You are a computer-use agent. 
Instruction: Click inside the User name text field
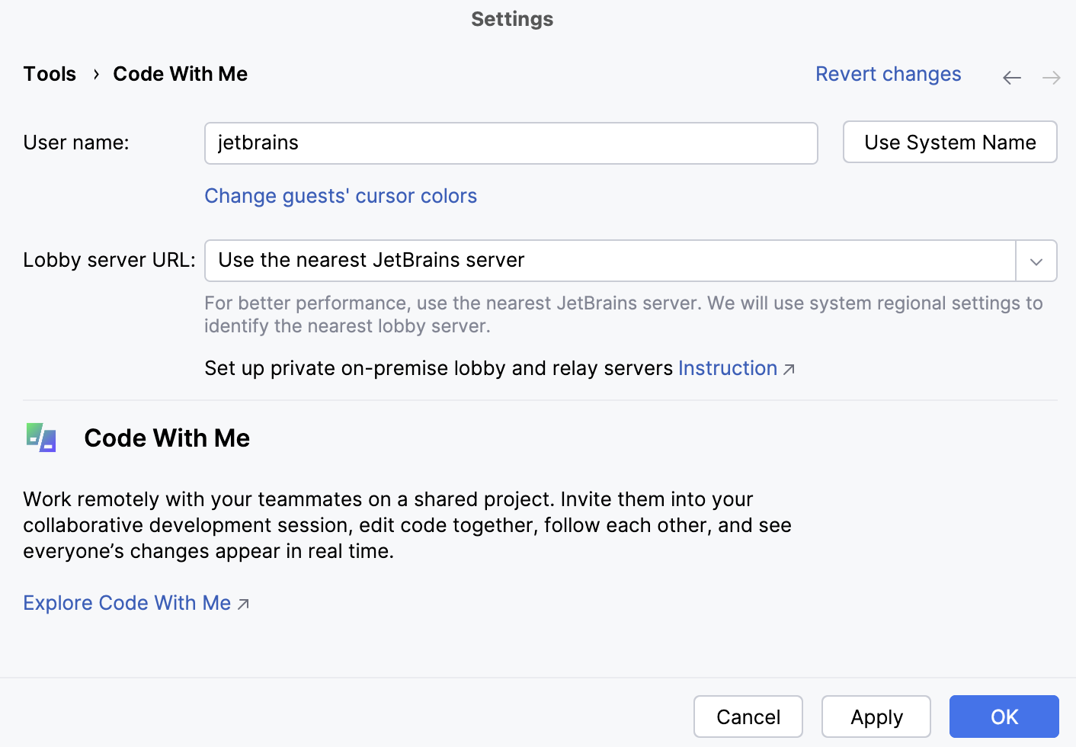(511, 143)
